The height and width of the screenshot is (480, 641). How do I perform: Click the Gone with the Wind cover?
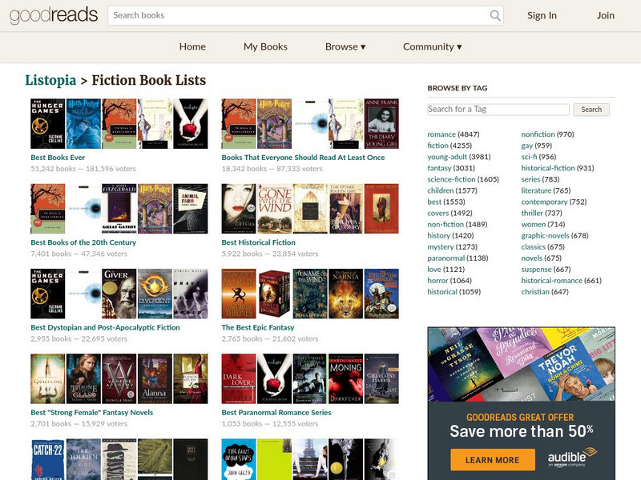(274, 209)
